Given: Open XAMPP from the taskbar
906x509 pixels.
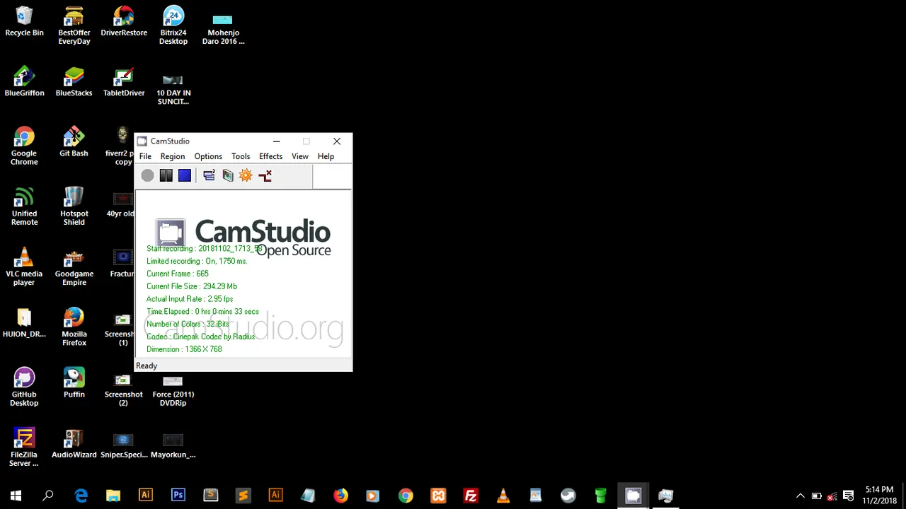Looking at the screenshot, I should (x=438, y=496).
